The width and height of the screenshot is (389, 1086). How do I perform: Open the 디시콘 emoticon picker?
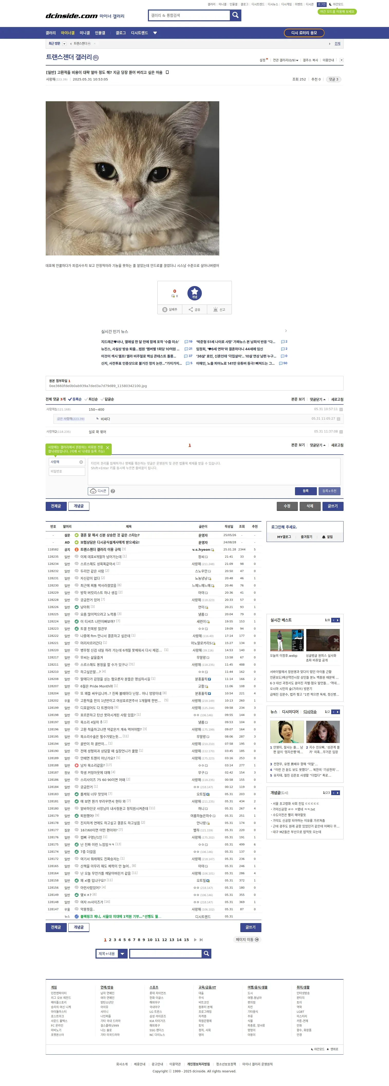(x=98, y=491)
